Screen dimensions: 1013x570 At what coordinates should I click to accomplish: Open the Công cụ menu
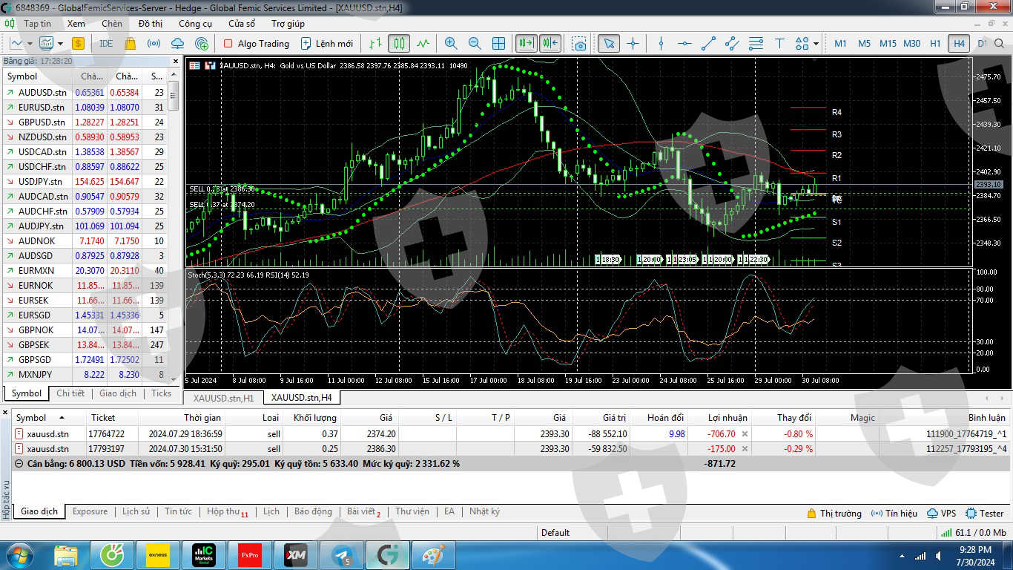[x=196, y=24]
